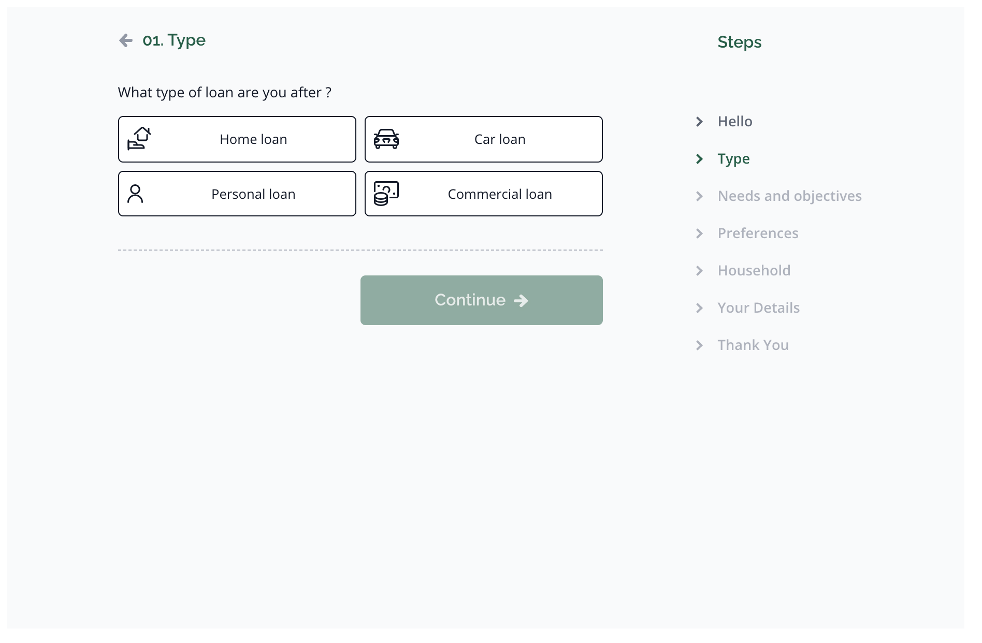
Task: Open the Thank You step
Action: coord(753,345)
